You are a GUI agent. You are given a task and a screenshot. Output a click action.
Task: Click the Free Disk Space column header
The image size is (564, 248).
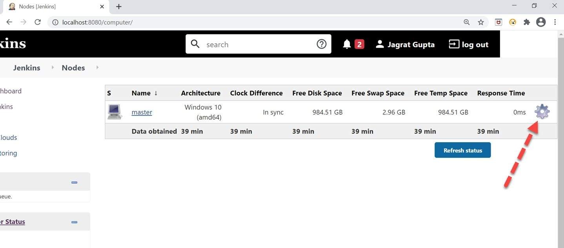(317, 93)
